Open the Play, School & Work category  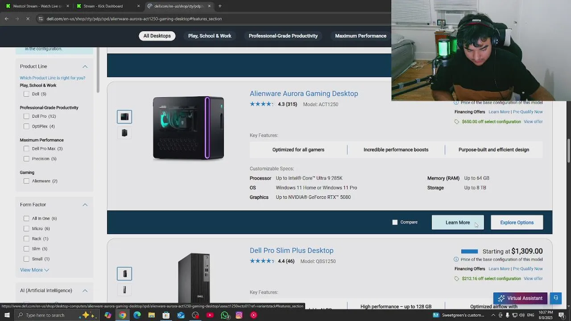pos(210,36)
